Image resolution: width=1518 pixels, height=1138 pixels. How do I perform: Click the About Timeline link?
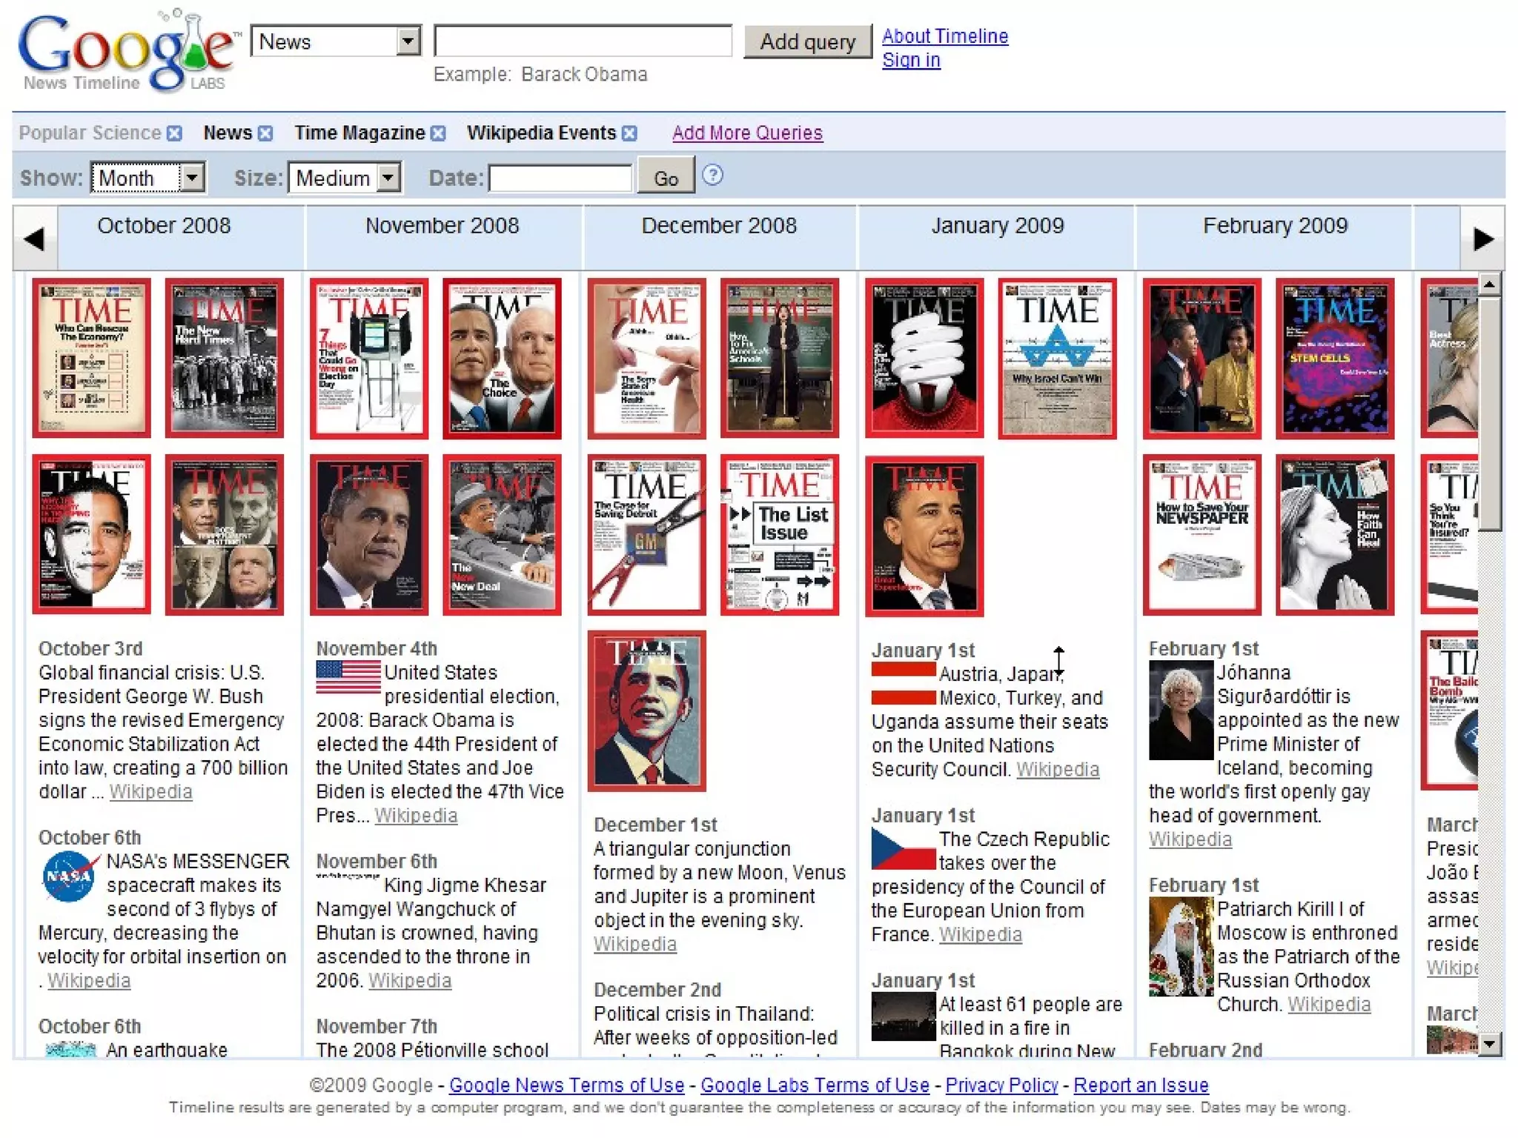pyautogui.click(x=944, y=36)
